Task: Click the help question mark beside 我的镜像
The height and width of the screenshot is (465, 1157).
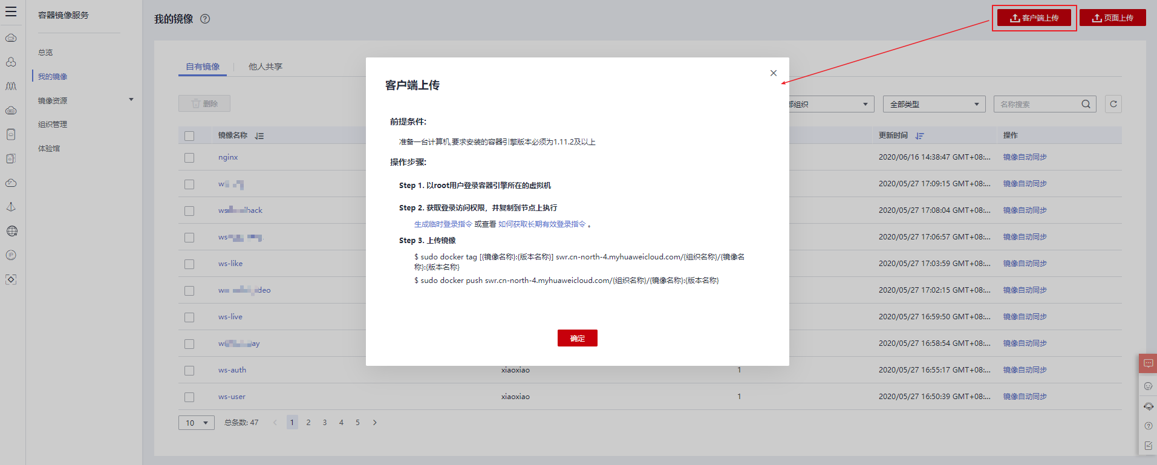Action: coord(205,19)
